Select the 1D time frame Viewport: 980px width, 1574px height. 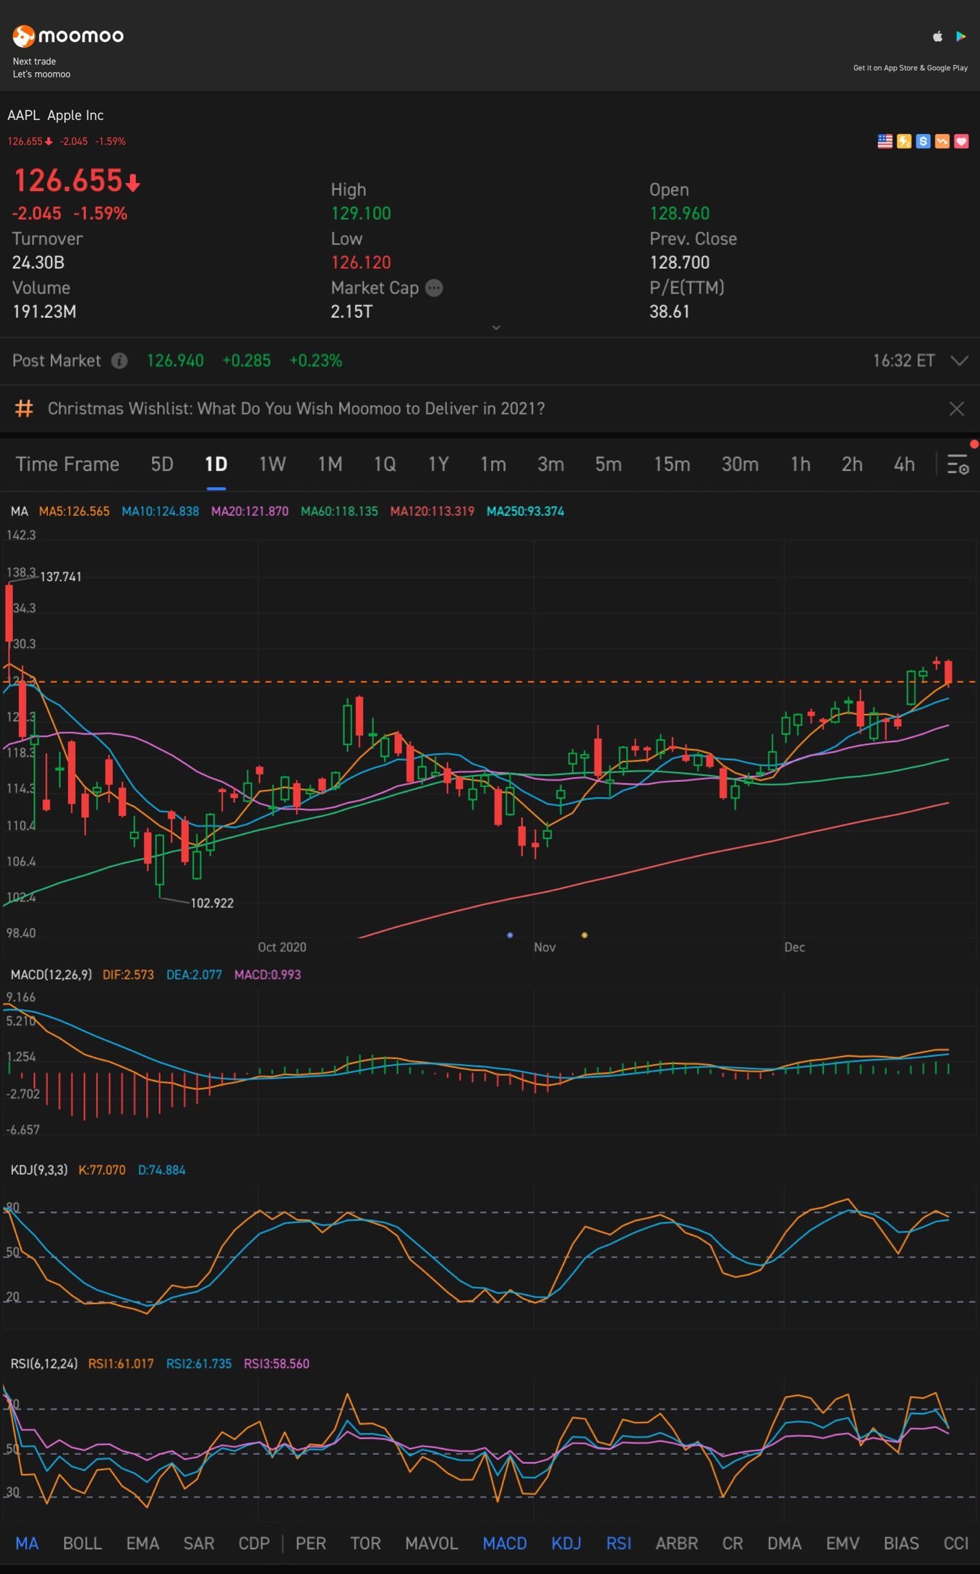[216, 464]
